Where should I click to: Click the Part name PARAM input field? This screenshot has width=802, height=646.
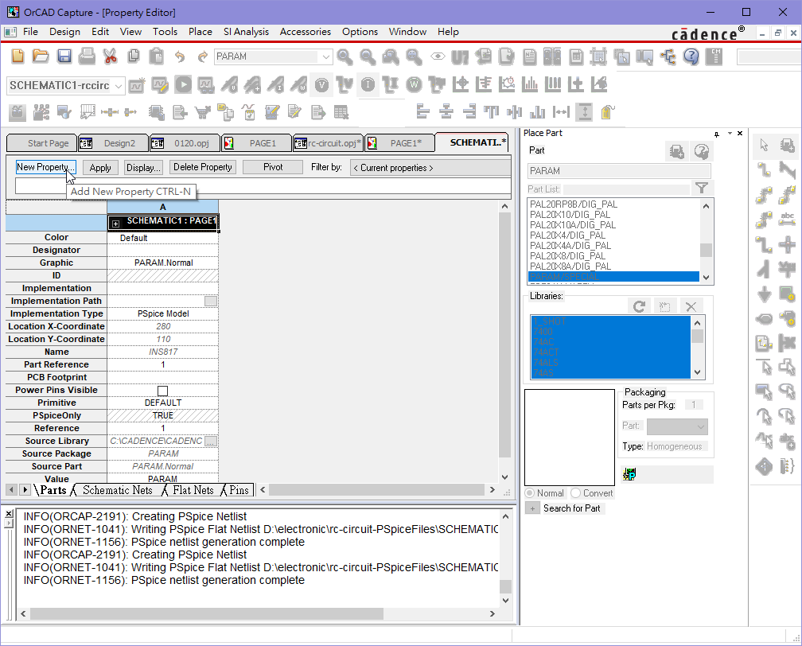619,171
